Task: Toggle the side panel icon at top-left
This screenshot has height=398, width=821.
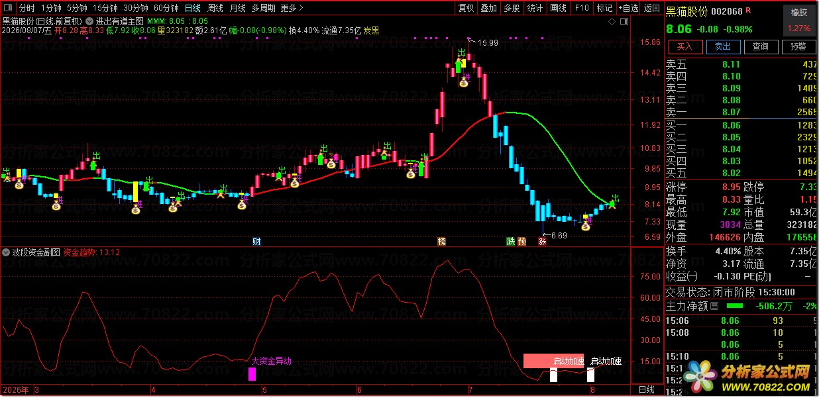Action: tap(8, 8)
